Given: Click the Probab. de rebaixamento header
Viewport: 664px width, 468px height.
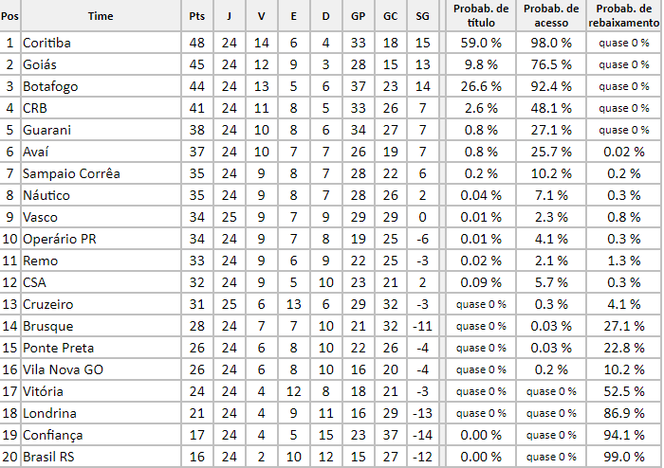Looking at the screenshot, I should point(623,16).
